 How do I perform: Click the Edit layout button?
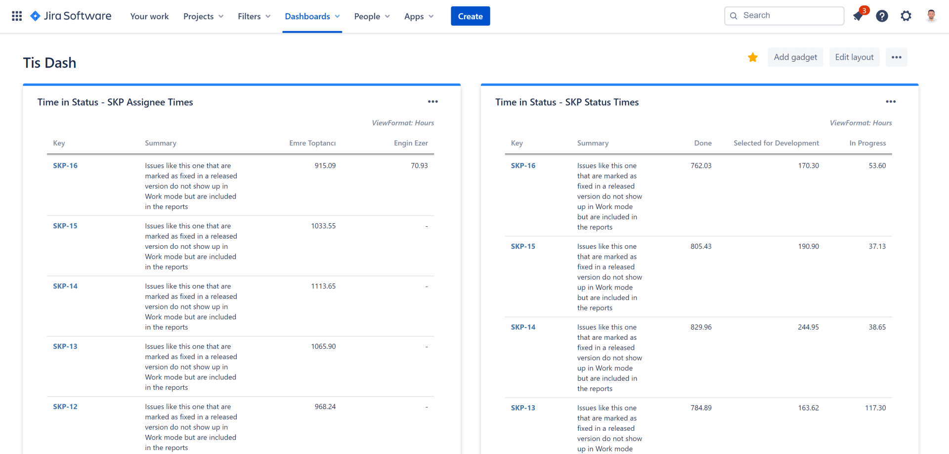click(x=854, y=57)
